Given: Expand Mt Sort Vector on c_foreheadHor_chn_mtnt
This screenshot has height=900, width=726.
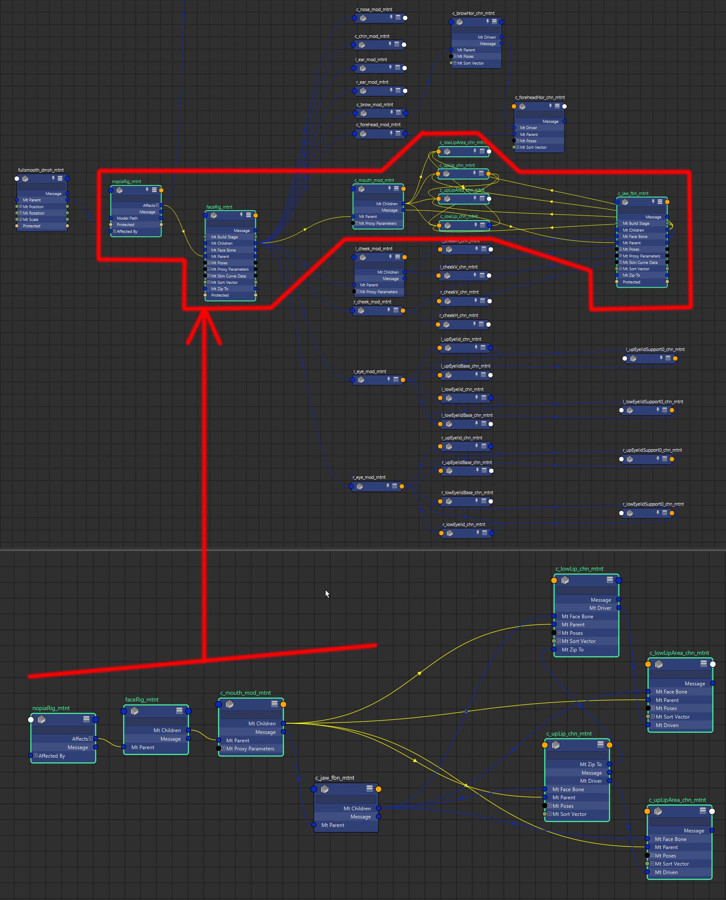Looking at the screenshot, I should point(518,147).
